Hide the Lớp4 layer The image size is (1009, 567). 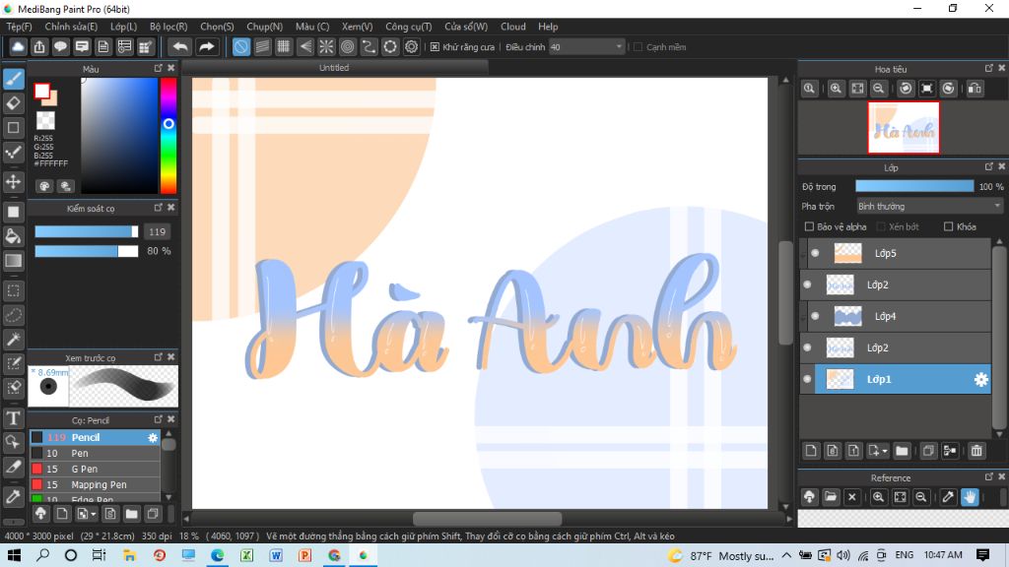[815, 316]
